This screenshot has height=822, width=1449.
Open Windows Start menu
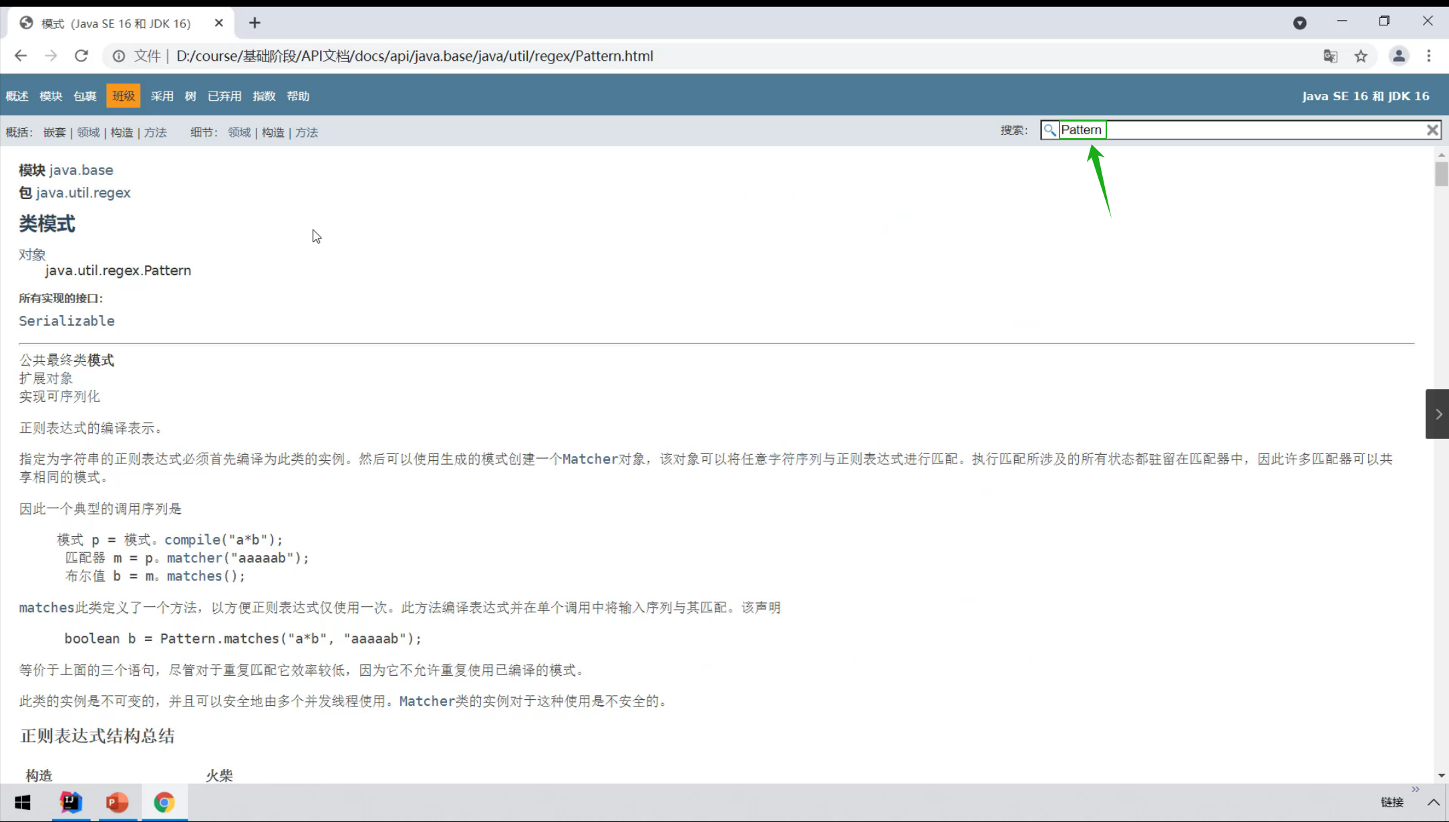coord(23,802)
